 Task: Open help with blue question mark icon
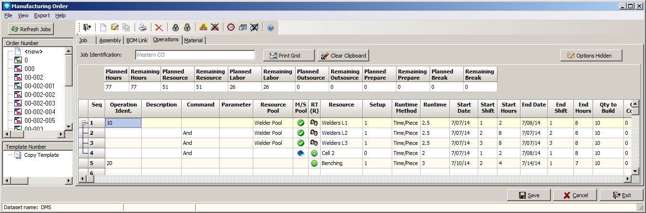coord(270,28)
